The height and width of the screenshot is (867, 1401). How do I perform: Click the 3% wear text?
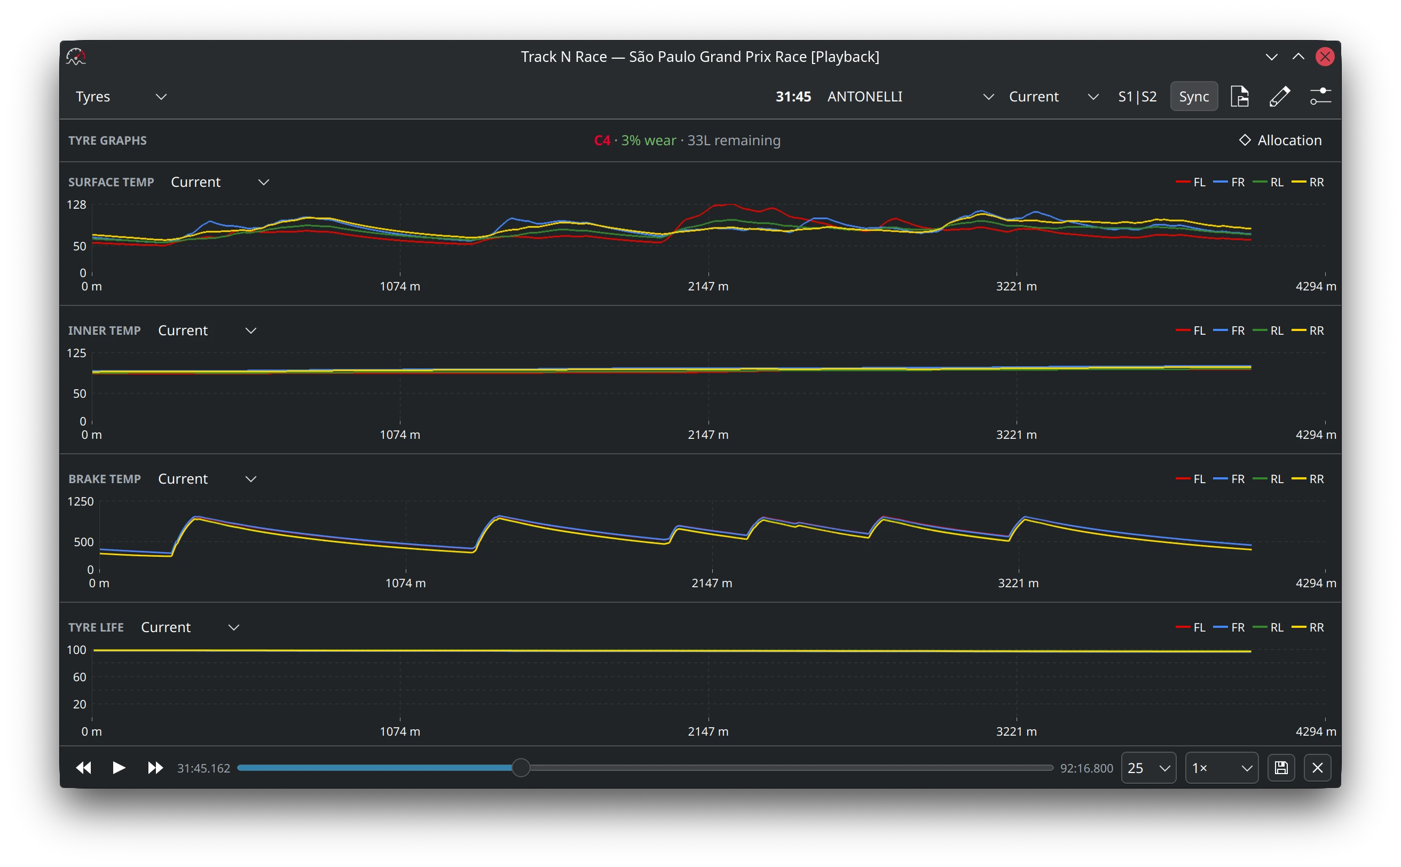[648, 140]
